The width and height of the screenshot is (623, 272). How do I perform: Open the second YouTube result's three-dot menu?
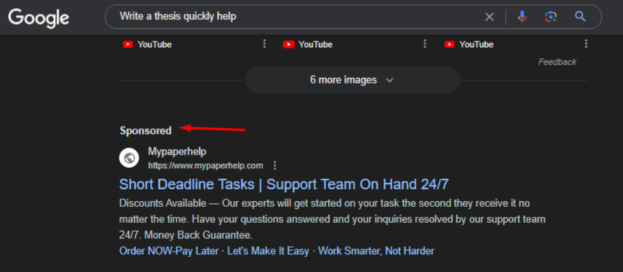(425, 44)
